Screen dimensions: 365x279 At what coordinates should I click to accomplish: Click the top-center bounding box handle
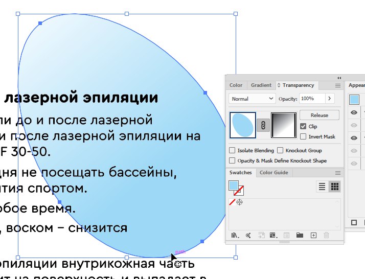coord(127,14)
